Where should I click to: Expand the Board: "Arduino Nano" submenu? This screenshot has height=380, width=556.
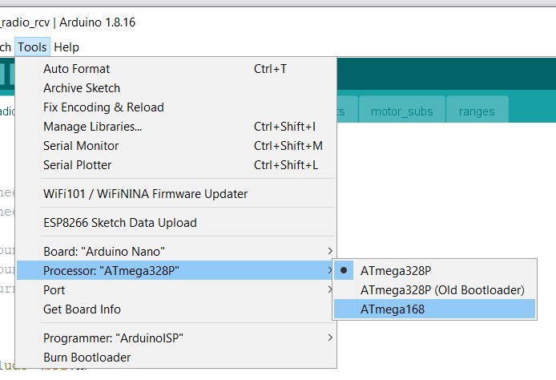tap(105, 252)
